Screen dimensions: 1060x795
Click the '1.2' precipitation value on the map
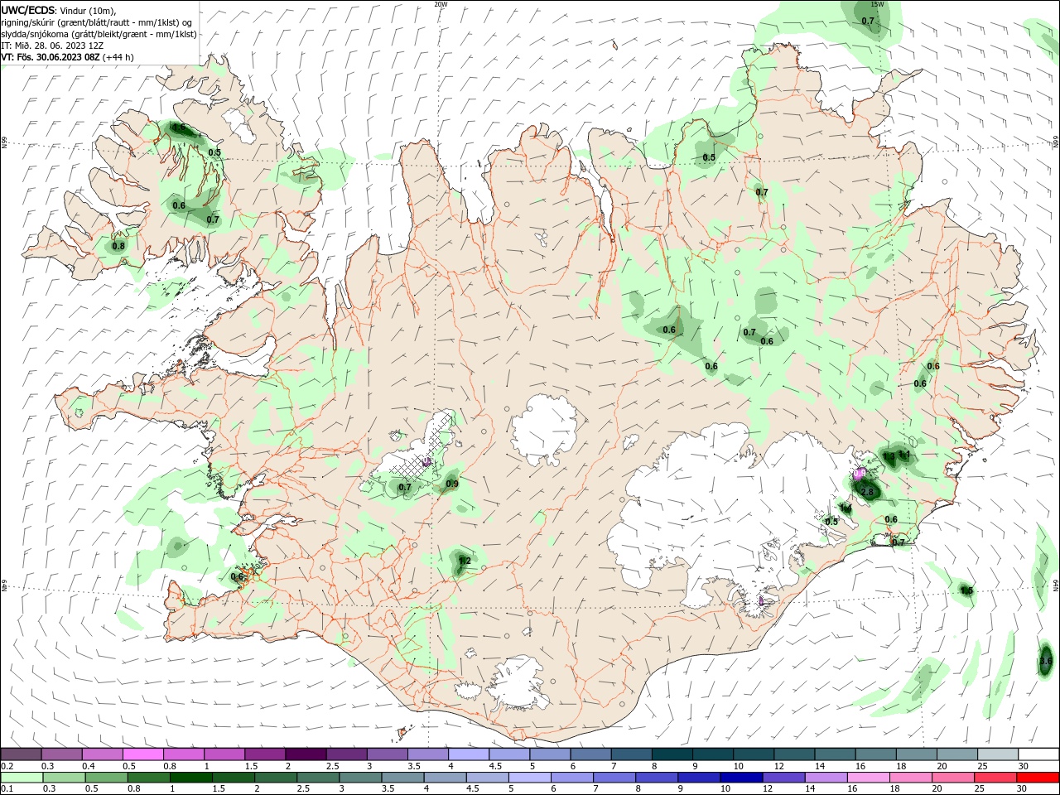tap(465, 561)
